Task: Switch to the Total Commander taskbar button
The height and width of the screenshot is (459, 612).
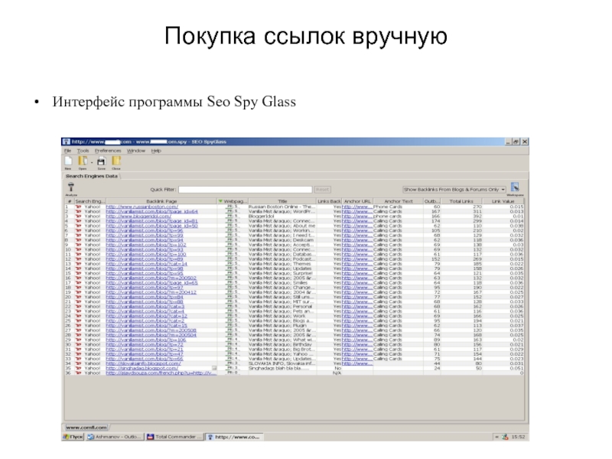Action: (174, 437)
